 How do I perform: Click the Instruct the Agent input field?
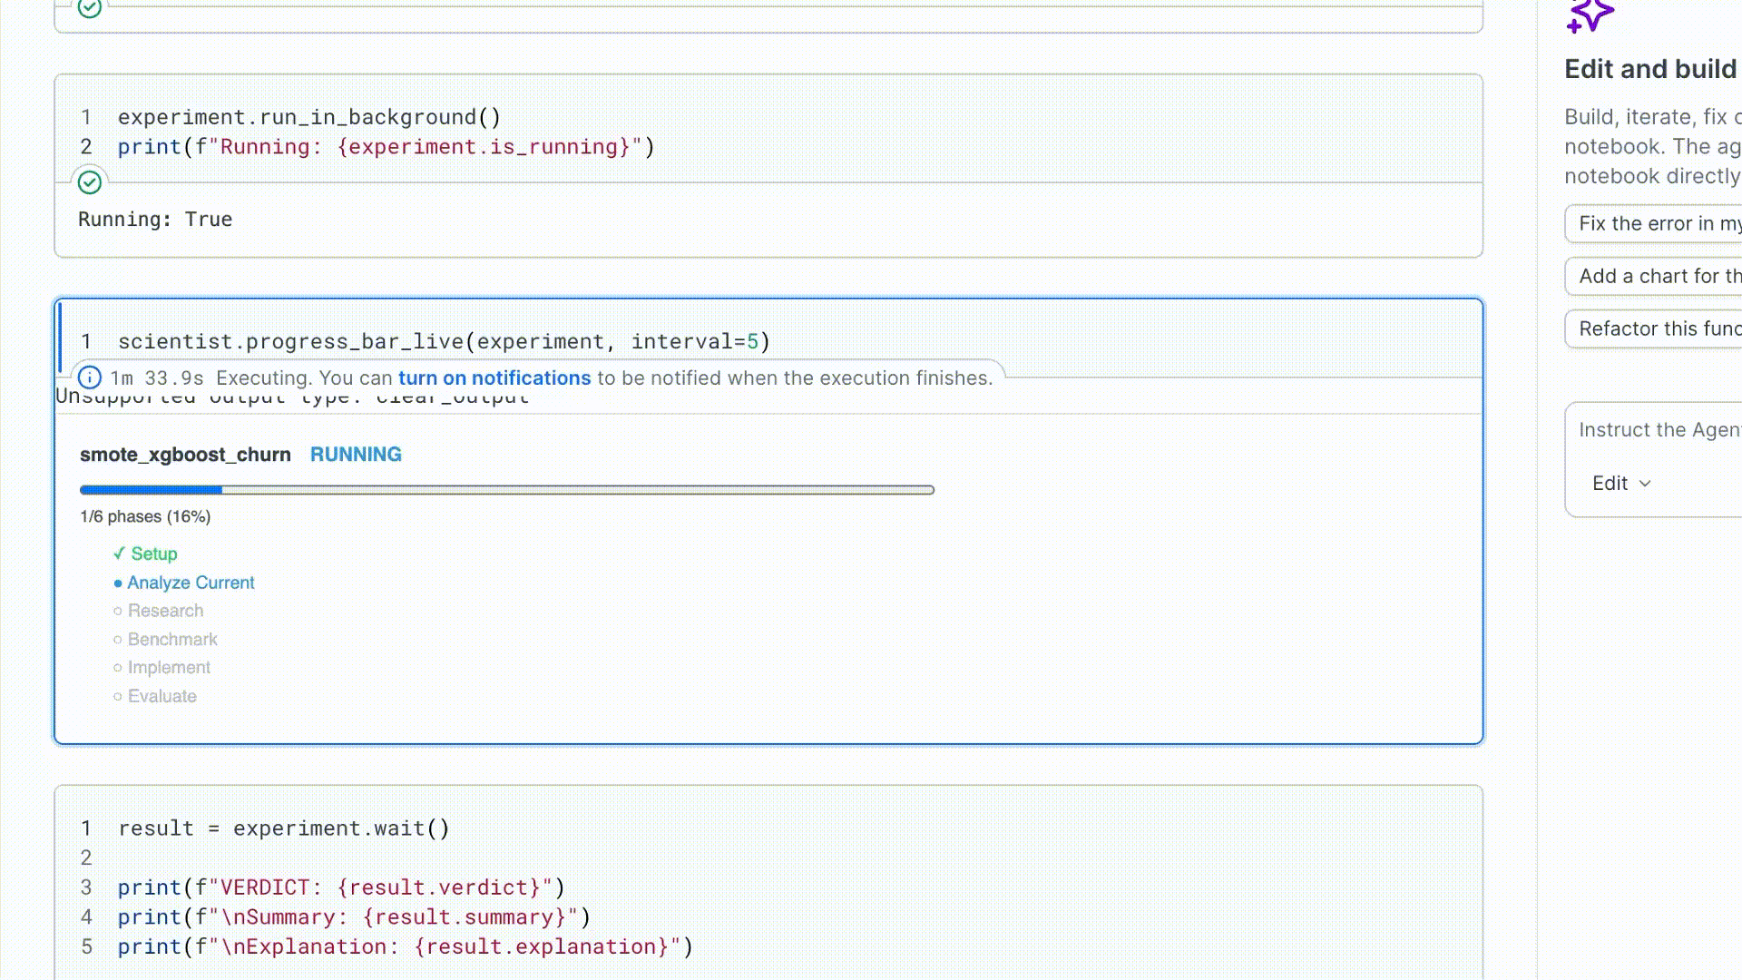1659,430
